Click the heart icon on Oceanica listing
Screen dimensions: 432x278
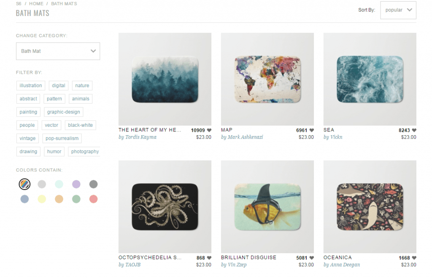[x=414, y=258]
